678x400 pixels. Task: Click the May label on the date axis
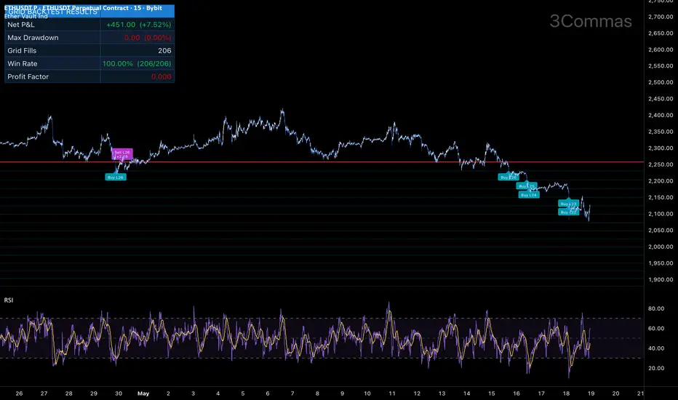143,393
